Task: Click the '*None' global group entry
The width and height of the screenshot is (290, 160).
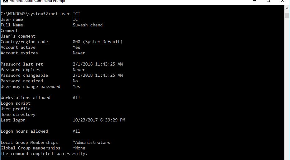Action: click(x=79, y=148)
